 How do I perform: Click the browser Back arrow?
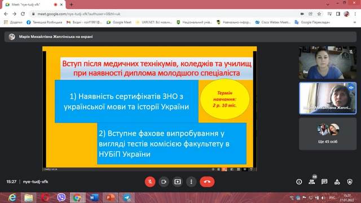[x=6, y=14]
